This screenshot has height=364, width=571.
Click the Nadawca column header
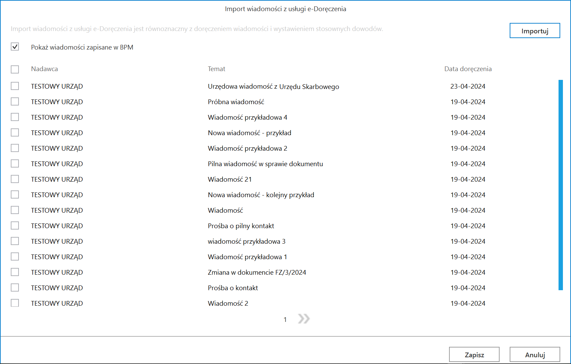(44, 69)
